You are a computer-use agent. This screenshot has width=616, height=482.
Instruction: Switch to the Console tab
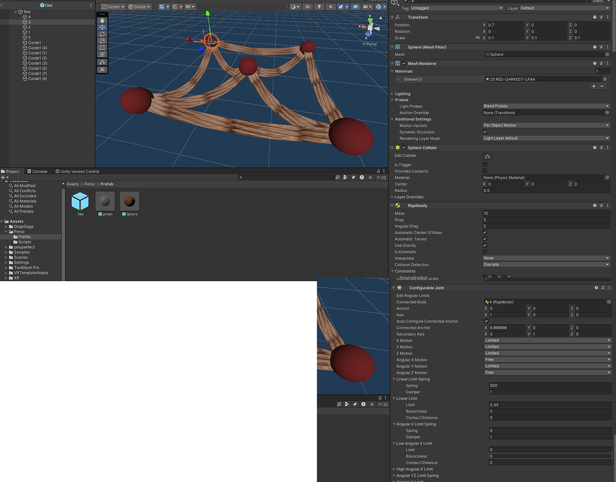click(37, 171)
